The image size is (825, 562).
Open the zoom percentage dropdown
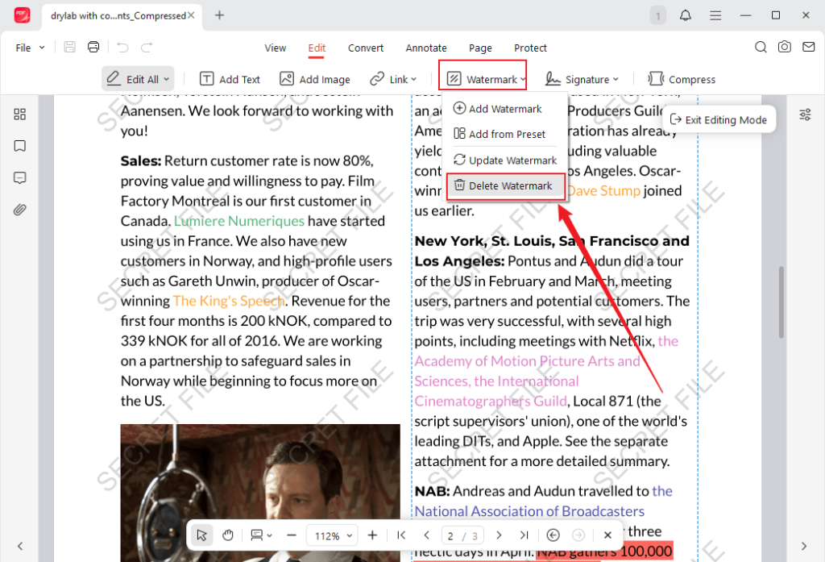(332, 535)
